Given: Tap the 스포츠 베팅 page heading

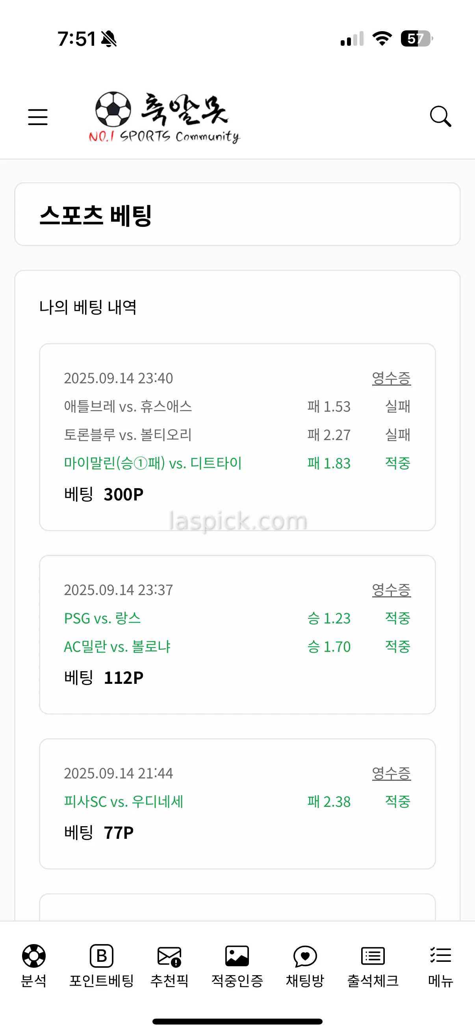Looking at the screenshot, I should click(95, 216).
